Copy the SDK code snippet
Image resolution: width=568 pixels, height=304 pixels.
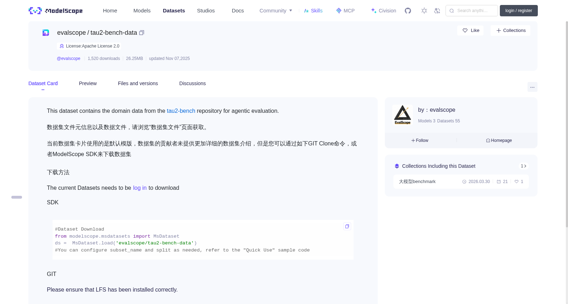(347, 226)
